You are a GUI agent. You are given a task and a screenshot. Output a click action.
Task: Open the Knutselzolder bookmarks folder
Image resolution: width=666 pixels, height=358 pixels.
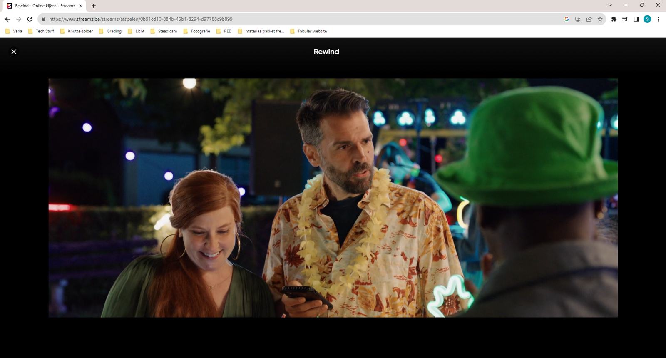[77, 31]
